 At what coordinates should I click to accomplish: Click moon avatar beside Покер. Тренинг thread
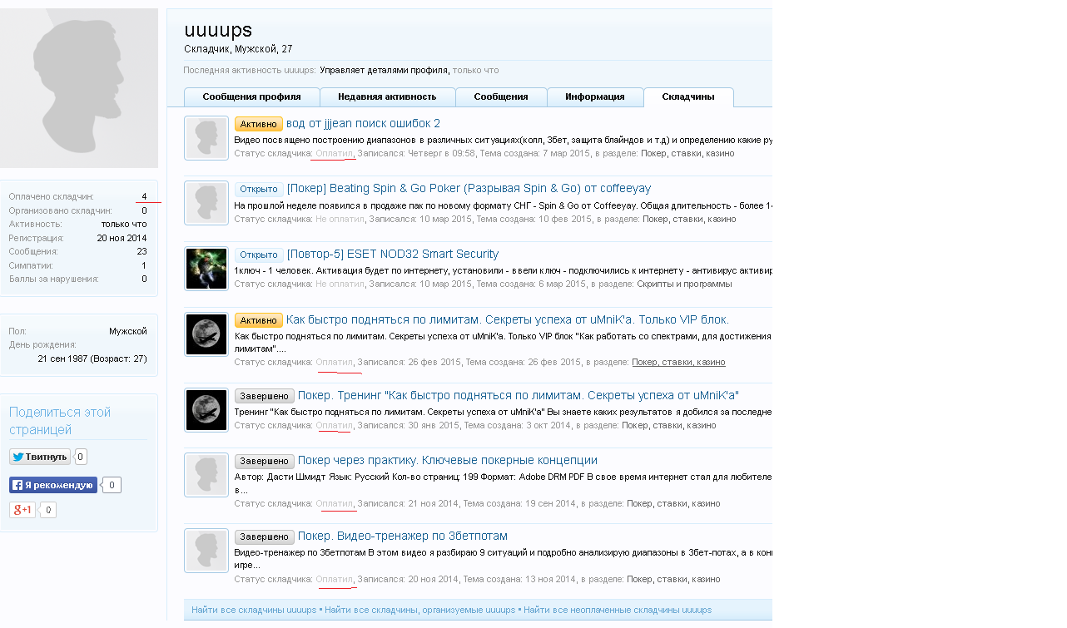click(x=206, y=410)
